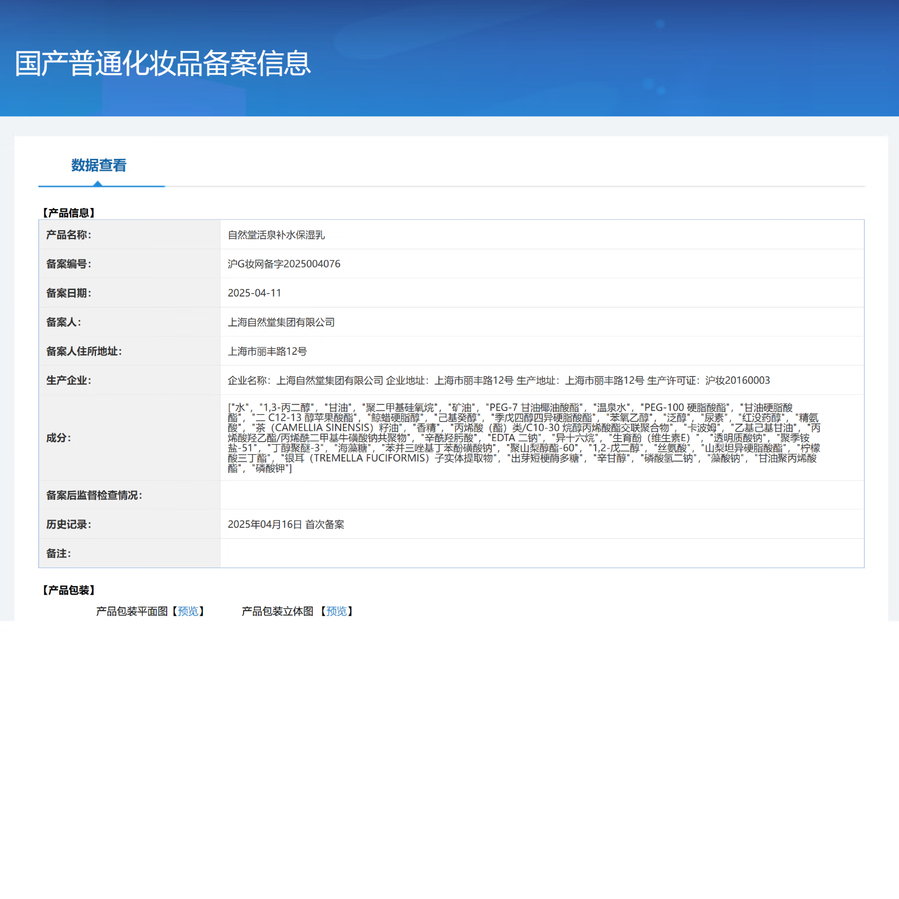This screenshot has height=899, width=899.
Task: Select the product name 自然堂活泉补水保湿乳
Action: pos(276,235)
